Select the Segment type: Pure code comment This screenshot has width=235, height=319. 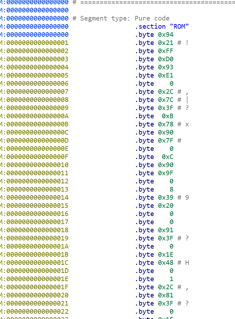(125, 18)
